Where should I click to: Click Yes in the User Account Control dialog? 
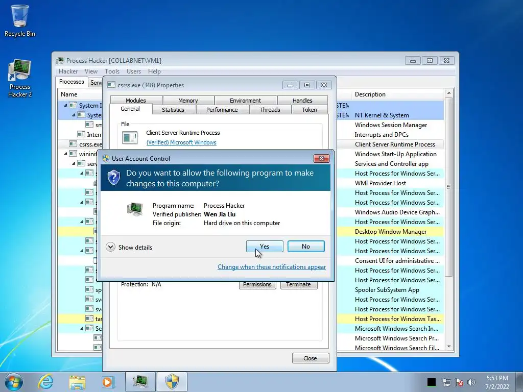tap(265, 247)
